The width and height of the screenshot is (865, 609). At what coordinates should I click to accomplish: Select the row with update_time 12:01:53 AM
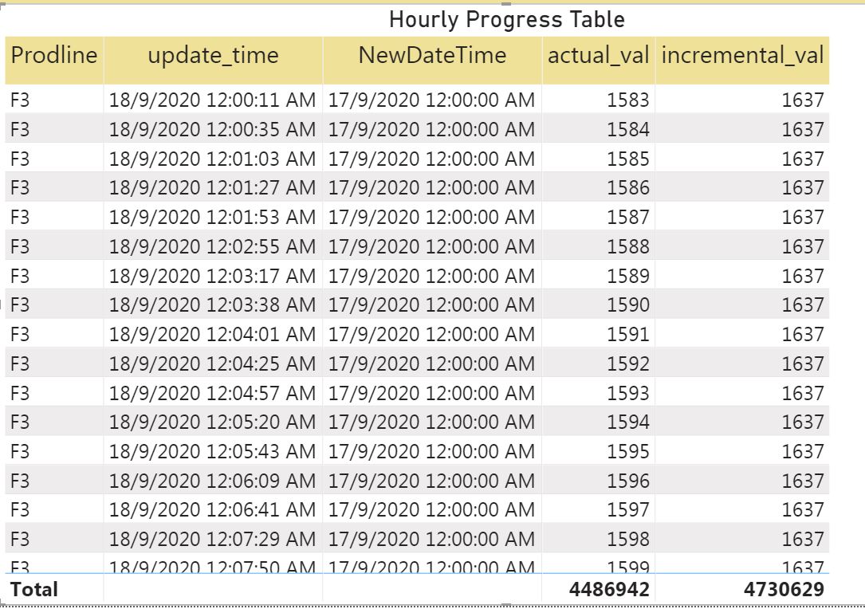[417, 217]
